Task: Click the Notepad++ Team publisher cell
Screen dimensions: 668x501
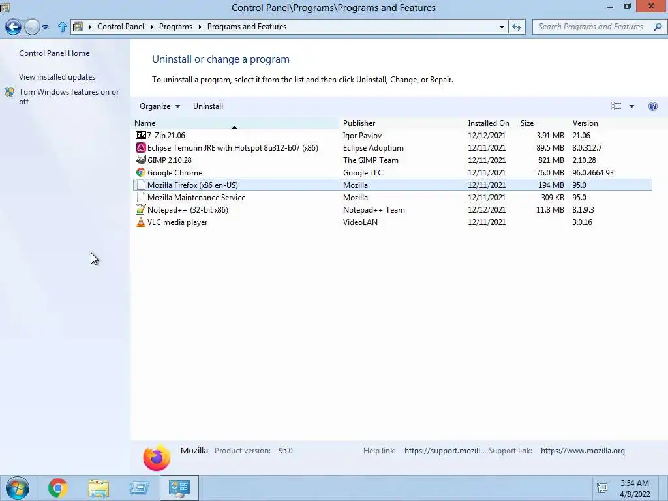Action: [374, 209]
